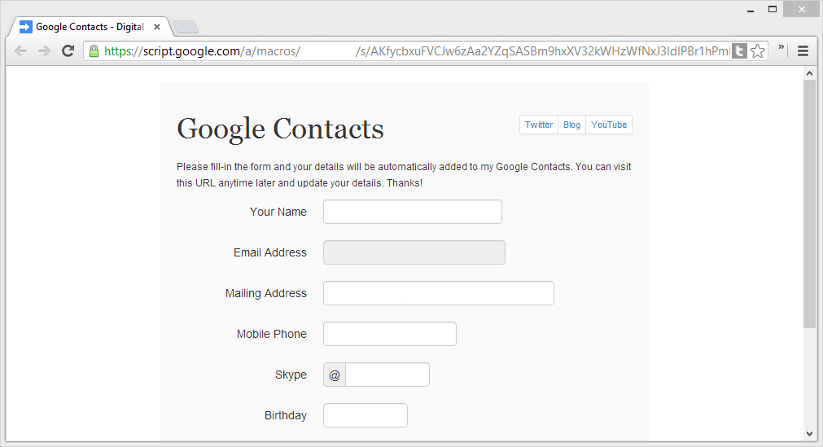The width and height of the screenshot is (823, 447).
Task: Click the gray T extension icon
Action: tap(739, 51)
